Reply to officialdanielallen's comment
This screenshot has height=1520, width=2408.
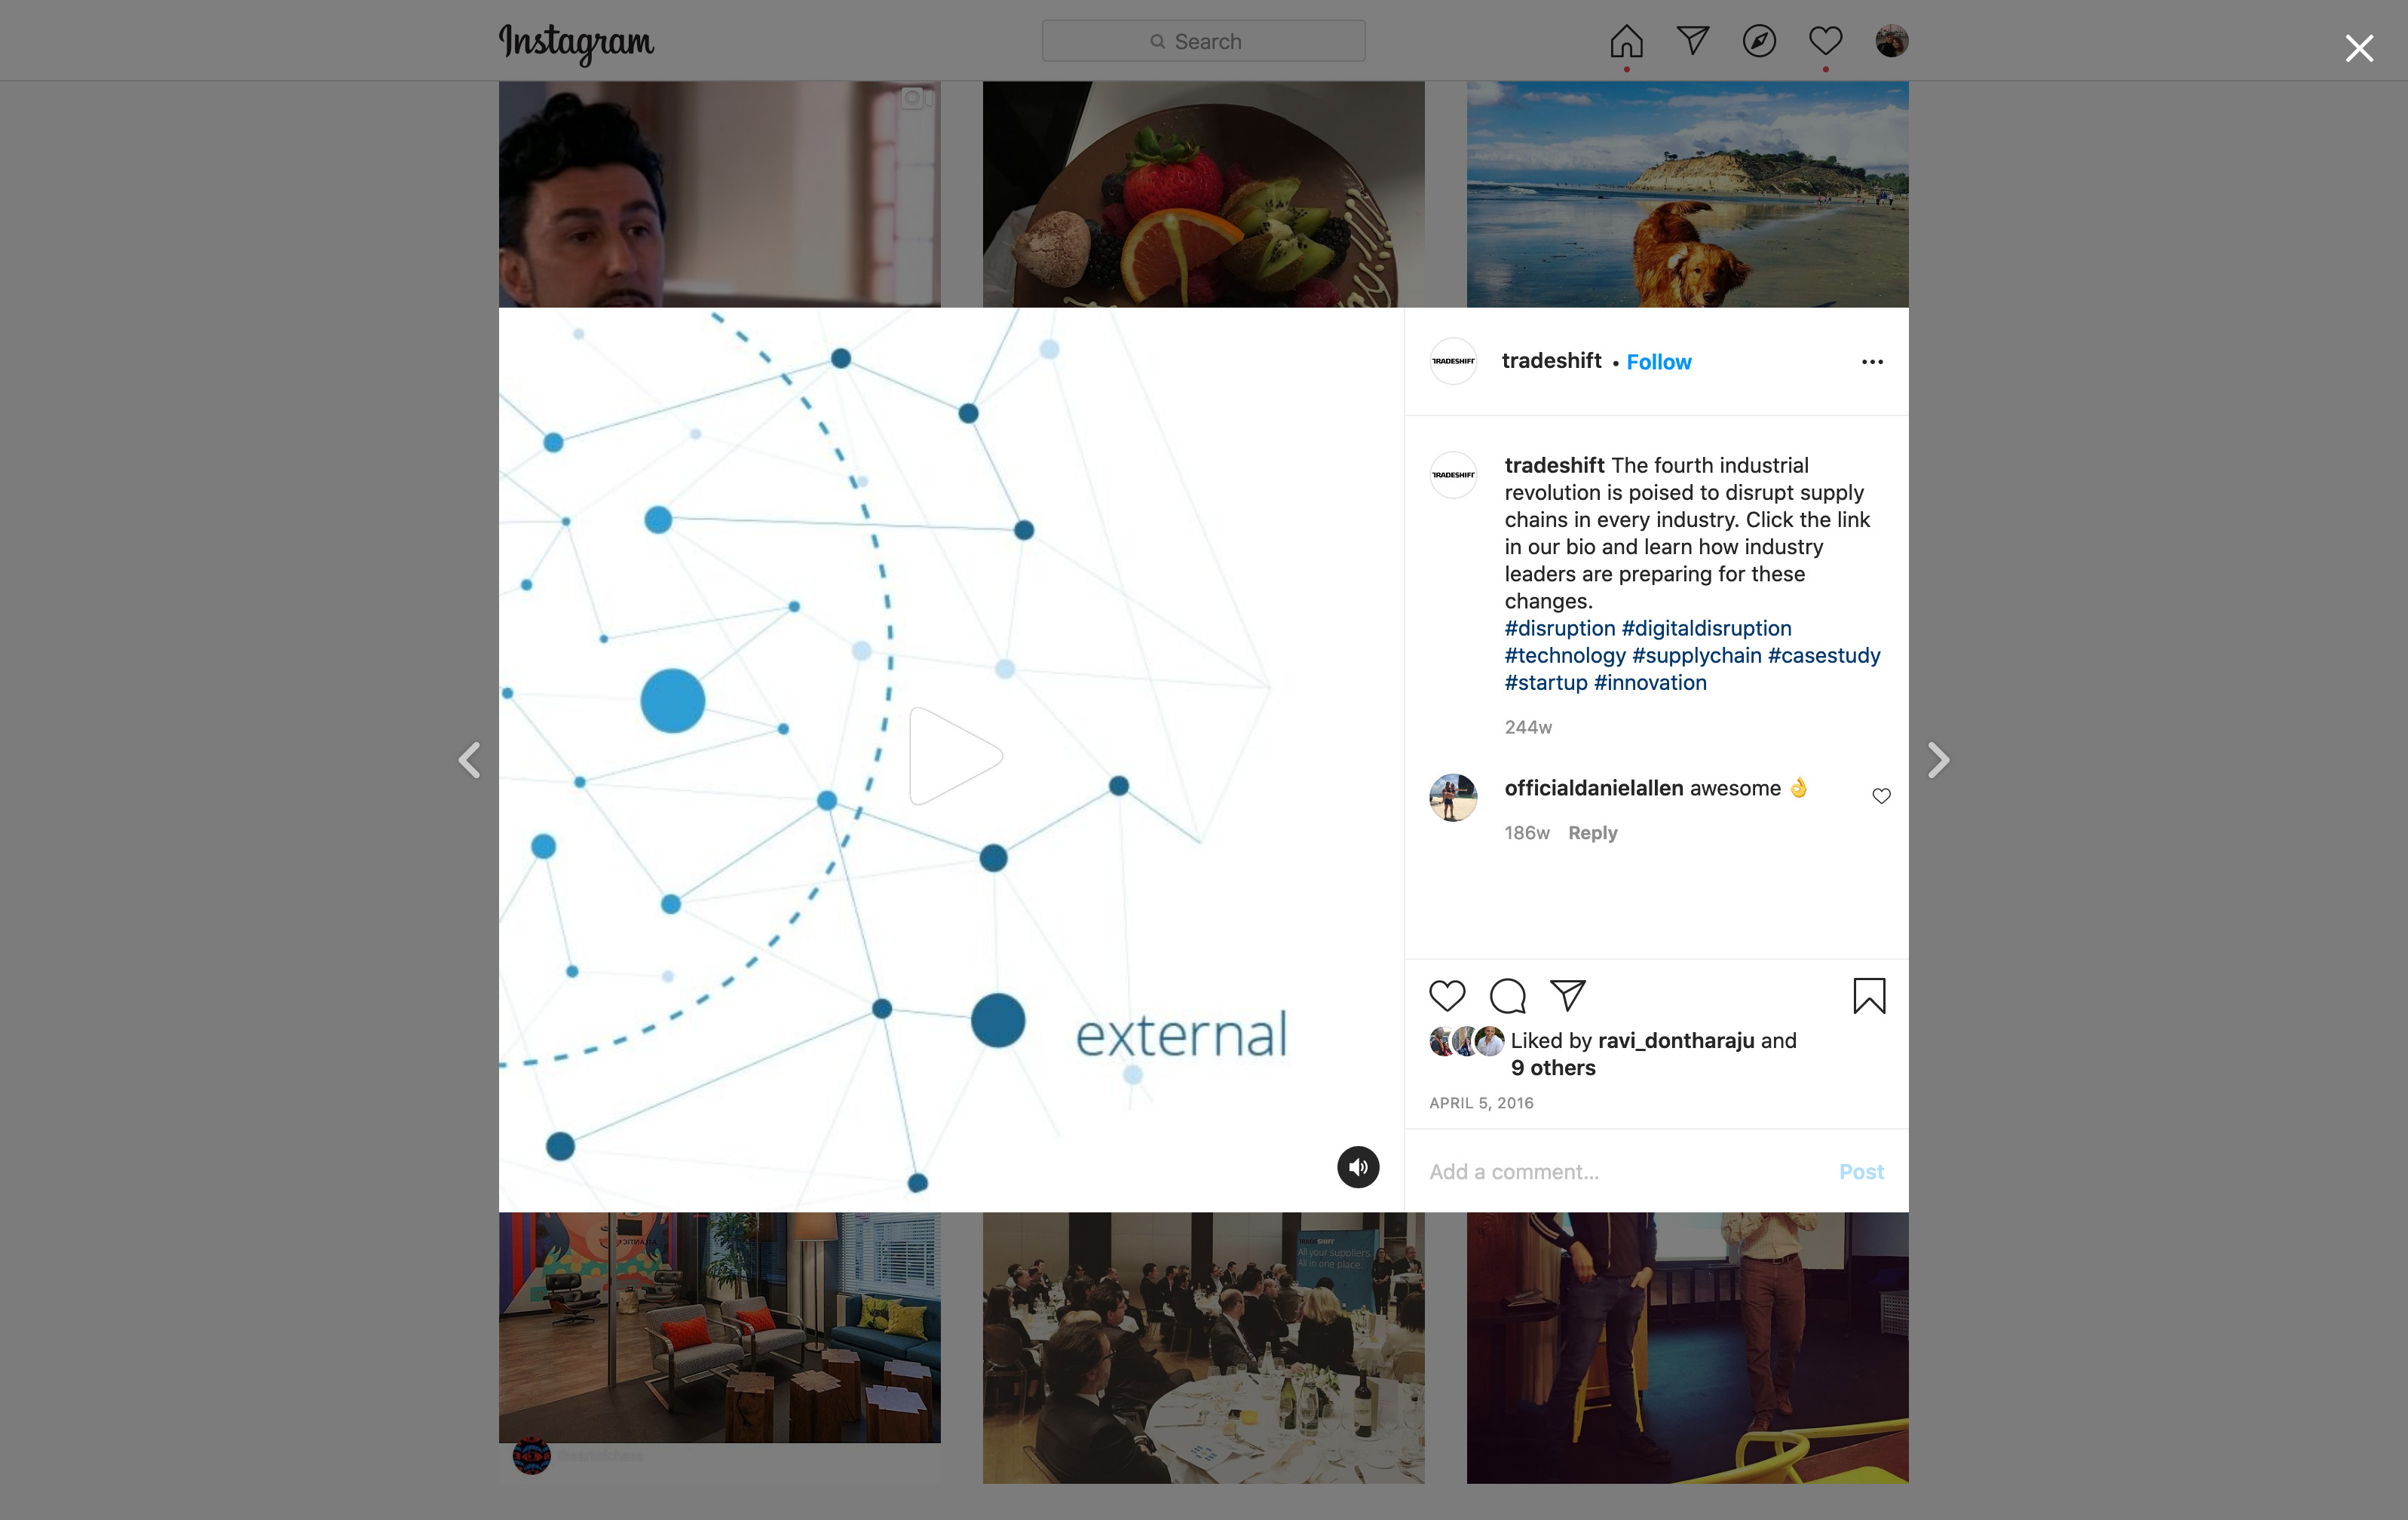pos(1592,833)
